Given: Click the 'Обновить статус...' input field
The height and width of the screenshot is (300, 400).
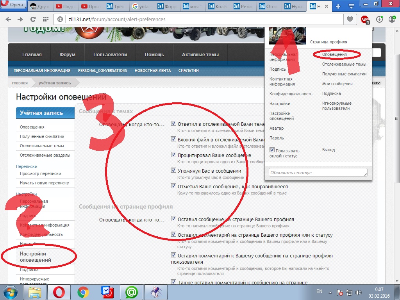Looking at the screenshot, I should (318, 172).
